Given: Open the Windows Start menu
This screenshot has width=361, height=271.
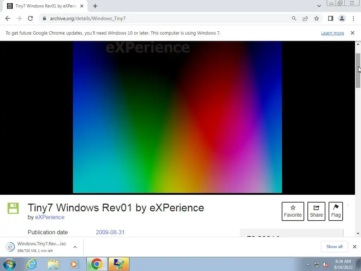Looking at the screenshot, I should pos(10,264).
